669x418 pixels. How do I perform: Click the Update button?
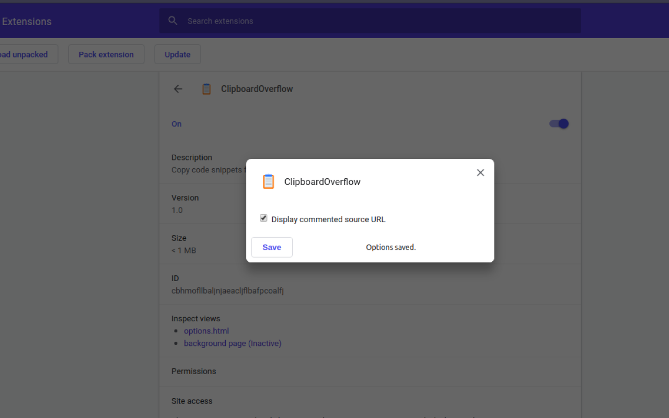(x=177, y=54)
